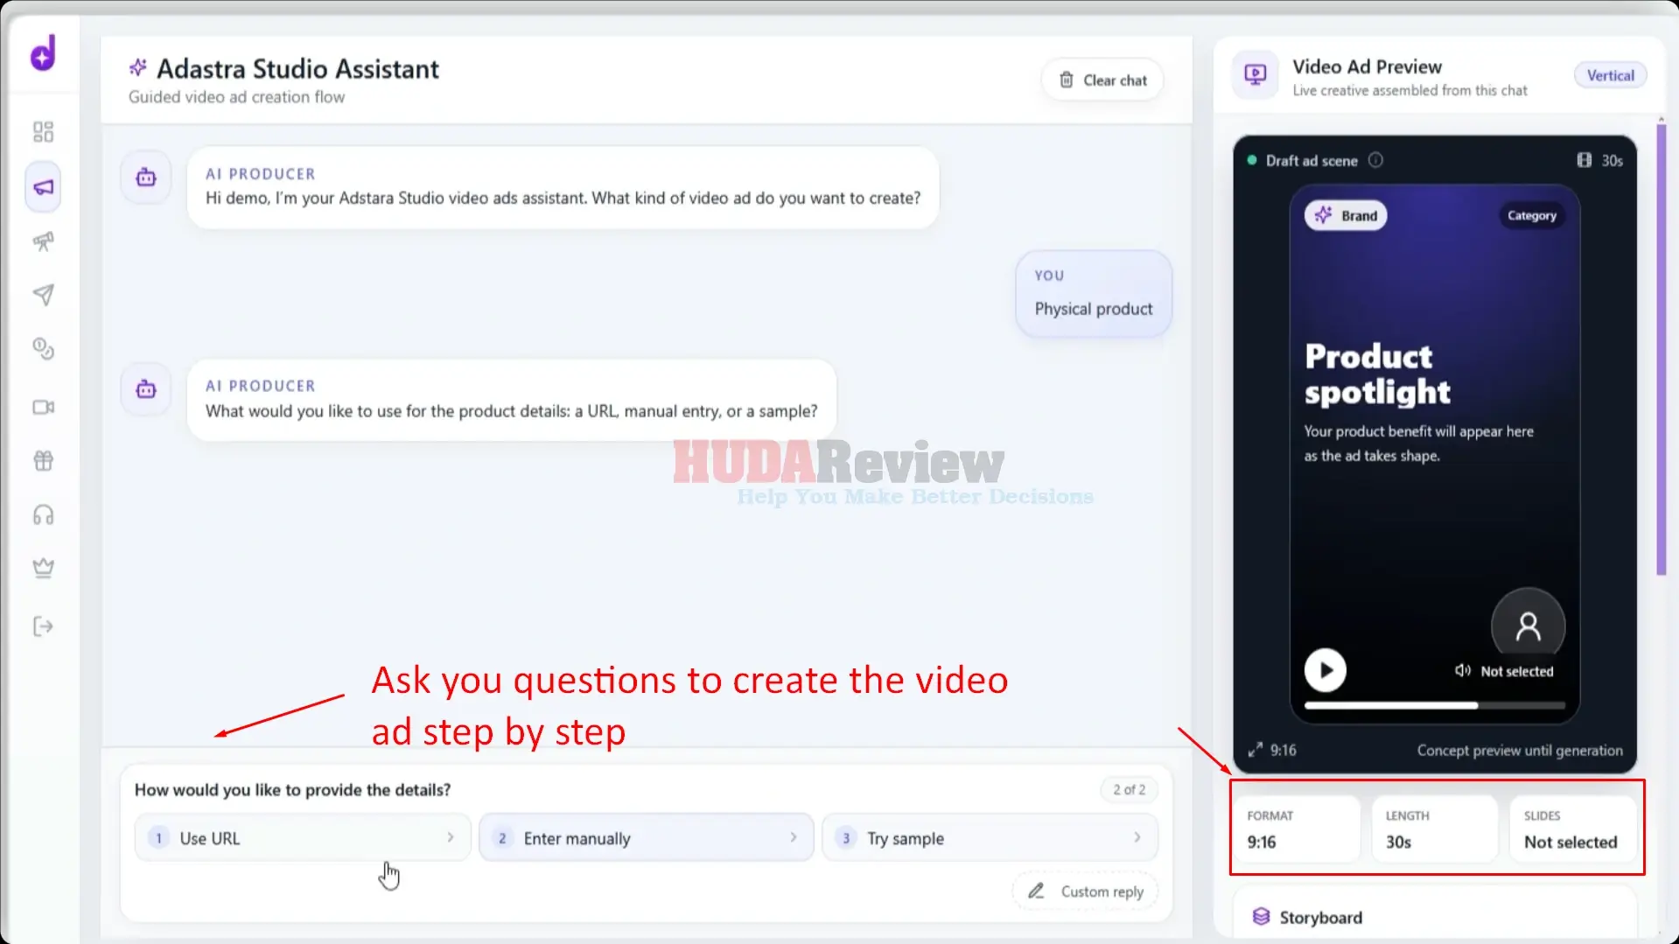Click 'Concept preview until generation' text
This screenshot has height=944, width=1679.
coord(1520,750)
